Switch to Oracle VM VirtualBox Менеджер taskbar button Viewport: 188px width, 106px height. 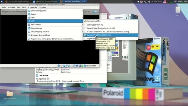[x=46, y=2]
